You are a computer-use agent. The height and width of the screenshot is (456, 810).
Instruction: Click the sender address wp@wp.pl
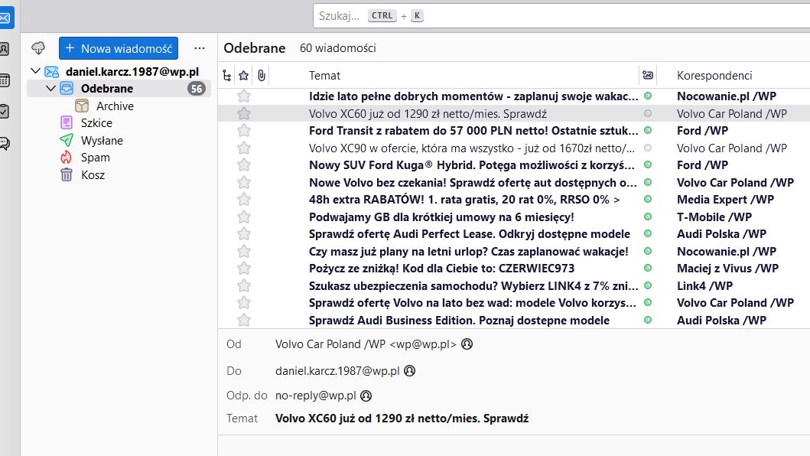click(426, 344)
